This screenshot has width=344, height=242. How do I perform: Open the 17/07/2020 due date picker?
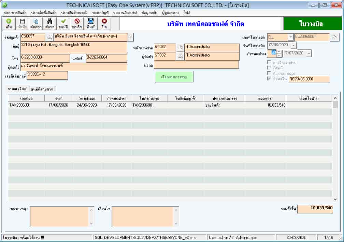pos(309,53)
